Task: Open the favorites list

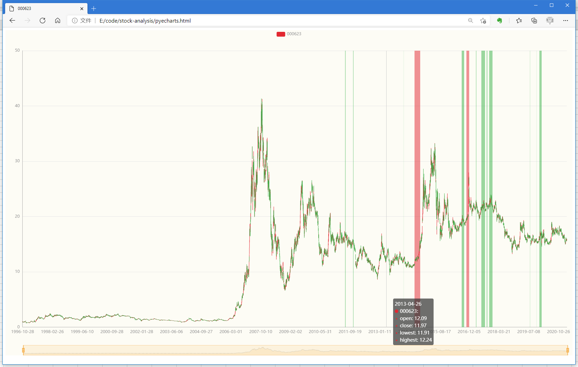Action: click(519, 21)
